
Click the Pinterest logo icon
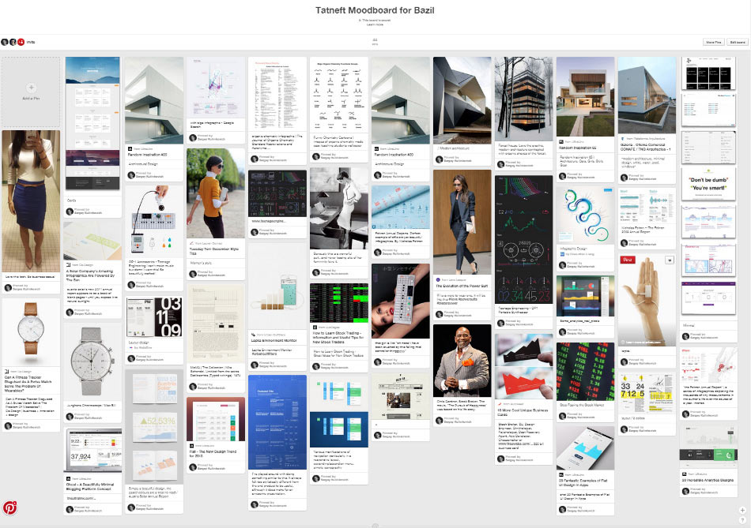[9, 507]
